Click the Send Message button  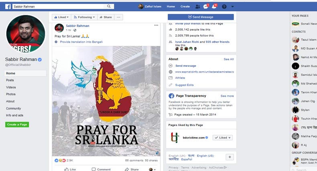point(201,17)
